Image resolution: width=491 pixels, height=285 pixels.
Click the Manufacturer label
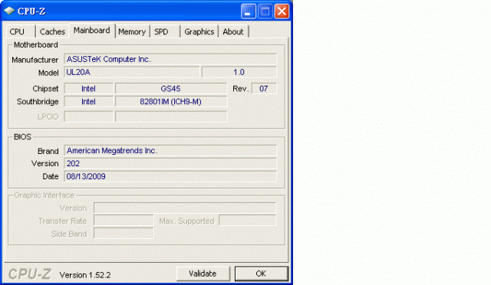tap(35, 60)
